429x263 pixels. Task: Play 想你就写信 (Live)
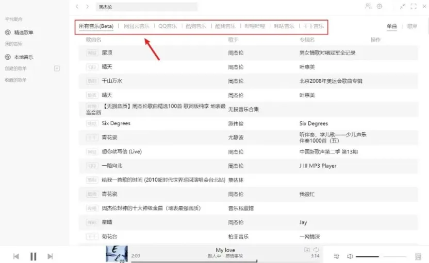122,152
